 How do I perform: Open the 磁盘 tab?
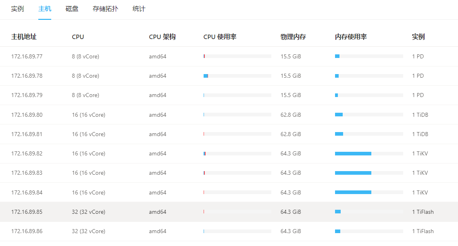tap(72, 9)
